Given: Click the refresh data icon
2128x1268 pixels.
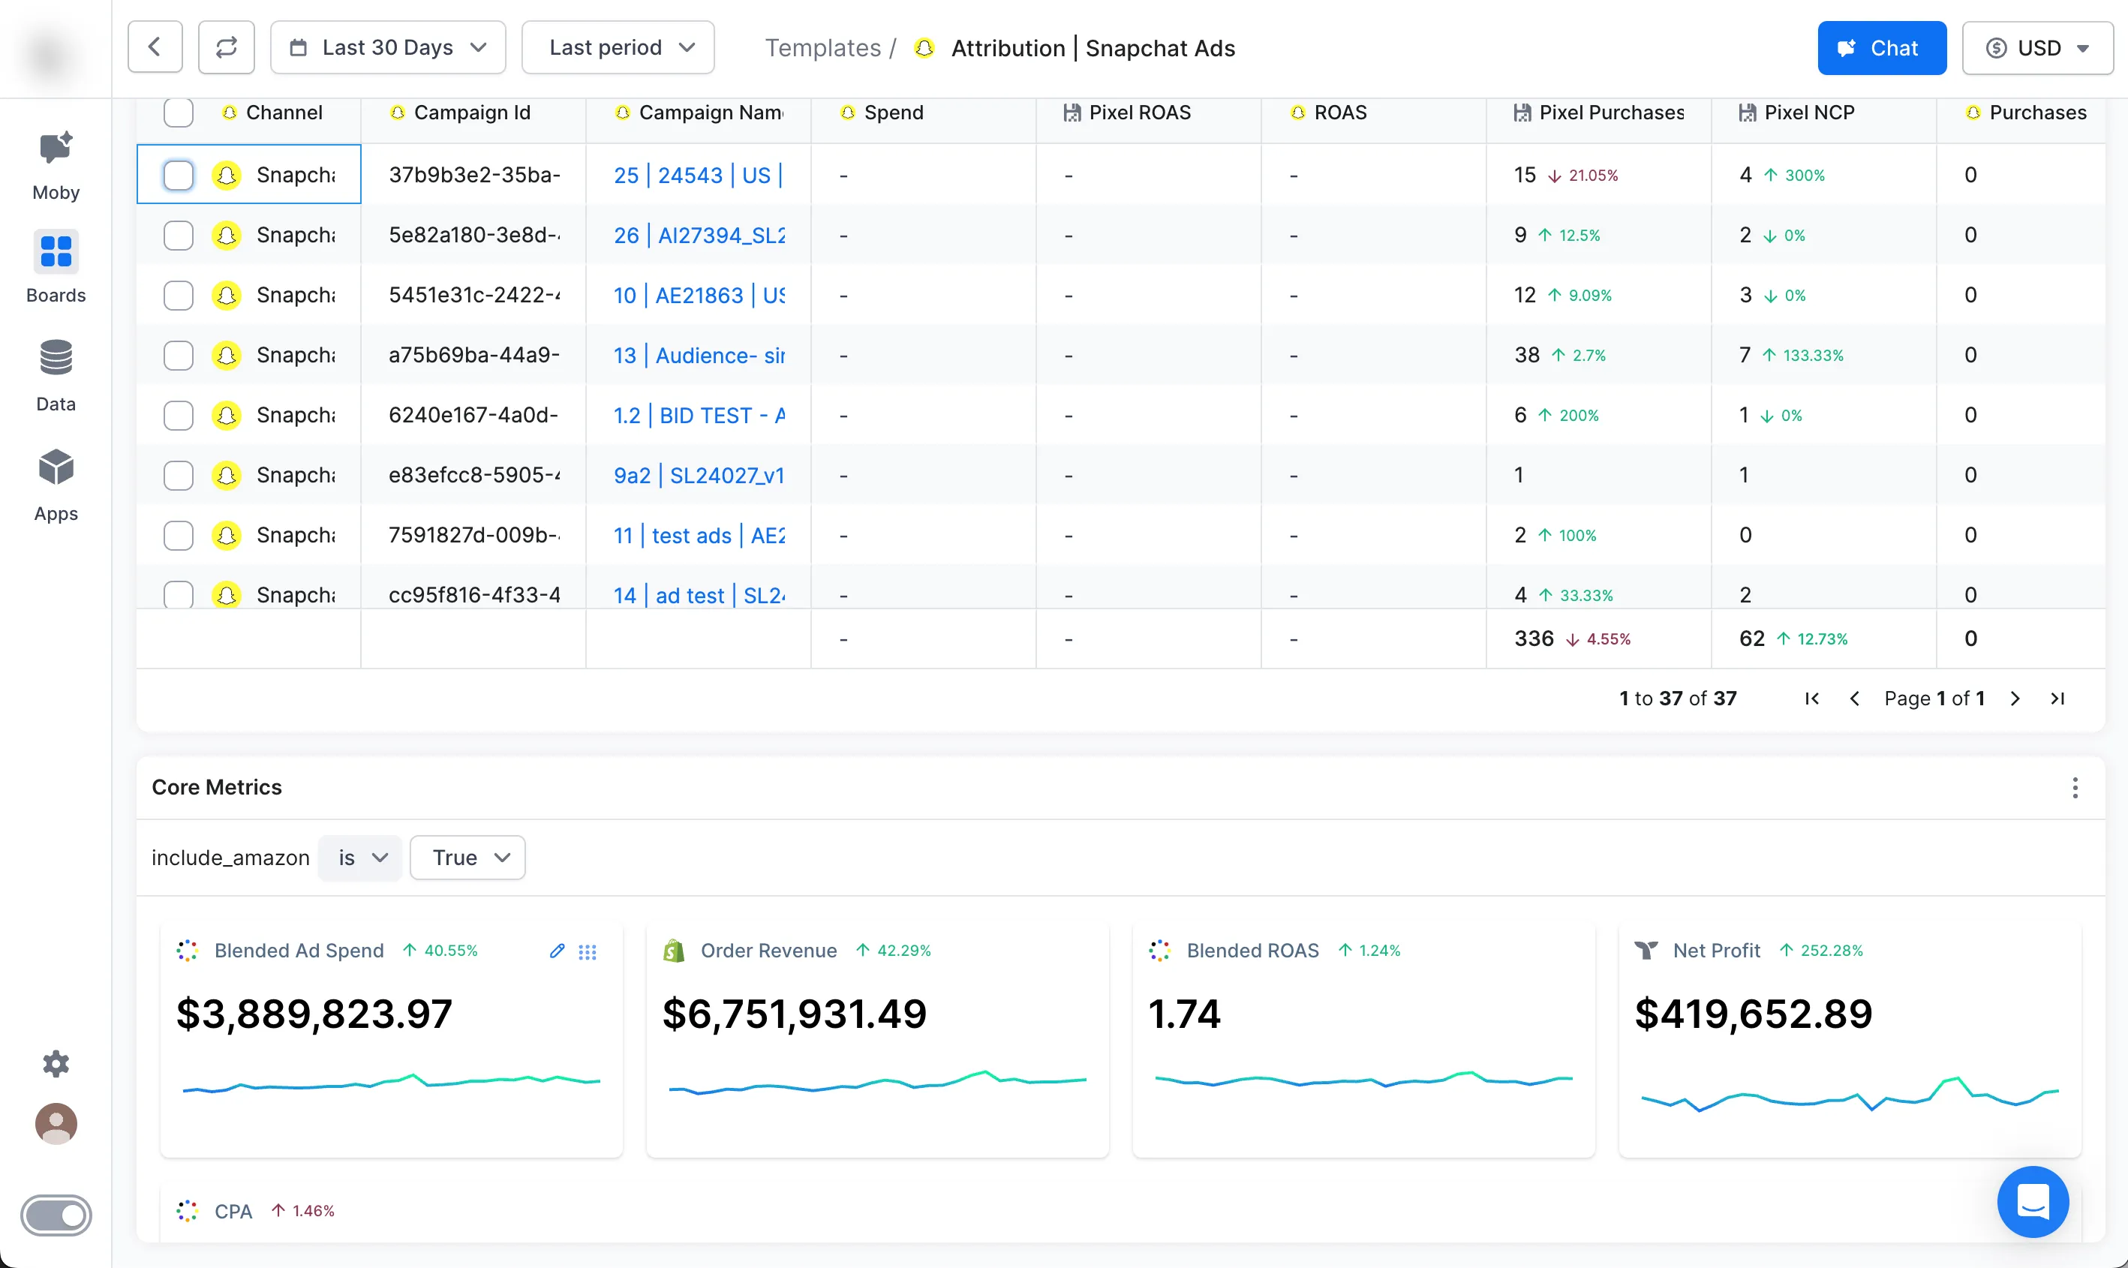Looking at the screenshot, I should pos(226,48).
